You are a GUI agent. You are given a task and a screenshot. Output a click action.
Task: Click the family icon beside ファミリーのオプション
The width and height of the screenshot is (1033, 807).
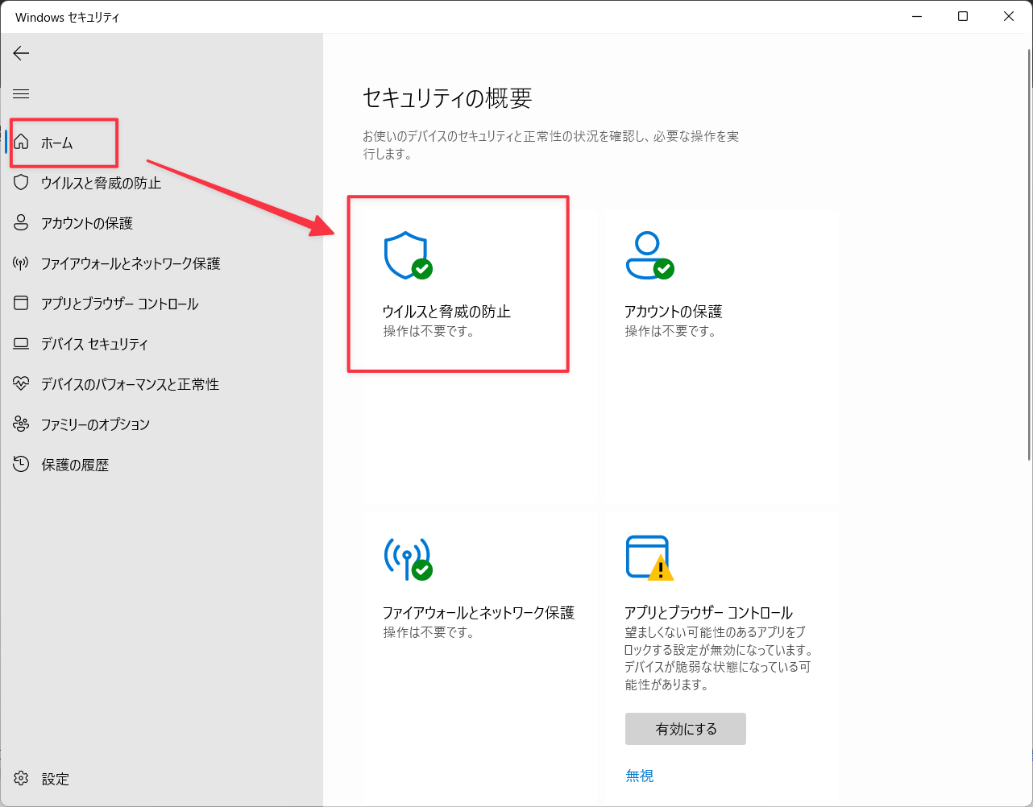(x=22, y=424)
